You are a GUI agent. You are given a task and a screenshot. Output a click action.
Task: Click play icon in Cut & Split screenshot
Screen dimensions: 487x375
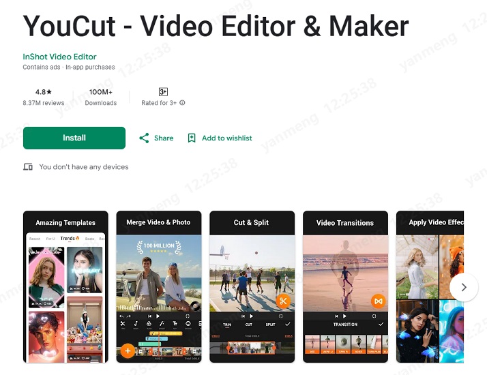(251, 316)
